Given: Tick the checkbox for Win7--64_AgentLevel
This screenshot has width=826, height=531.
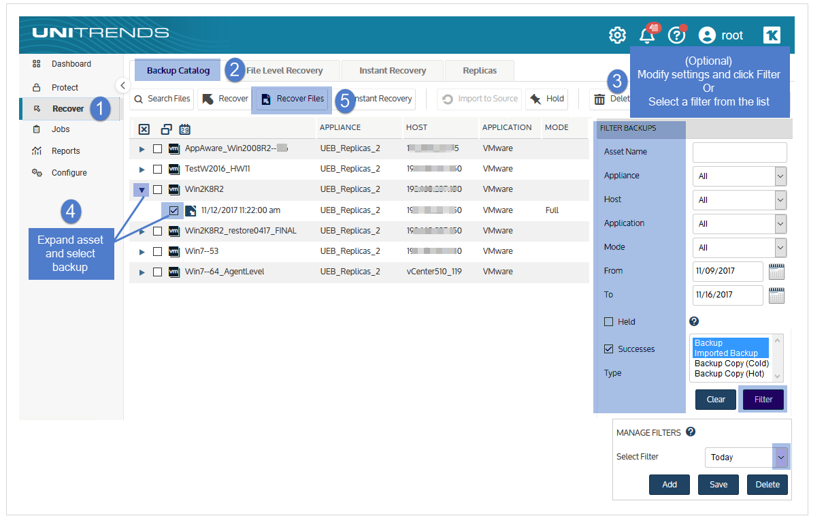Looking at the screenshot, I should (x=157, y=272).
